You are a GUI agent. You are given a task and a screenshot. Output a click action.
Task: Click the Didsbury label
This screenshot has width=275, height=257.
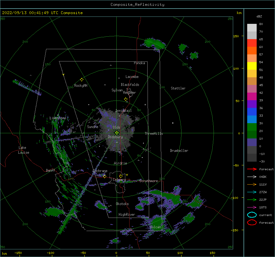tap(115, 137)
